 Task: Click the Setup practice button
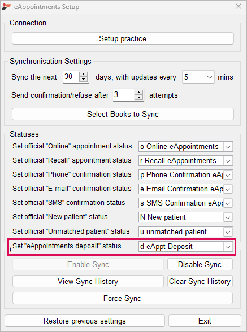point(123,38)
